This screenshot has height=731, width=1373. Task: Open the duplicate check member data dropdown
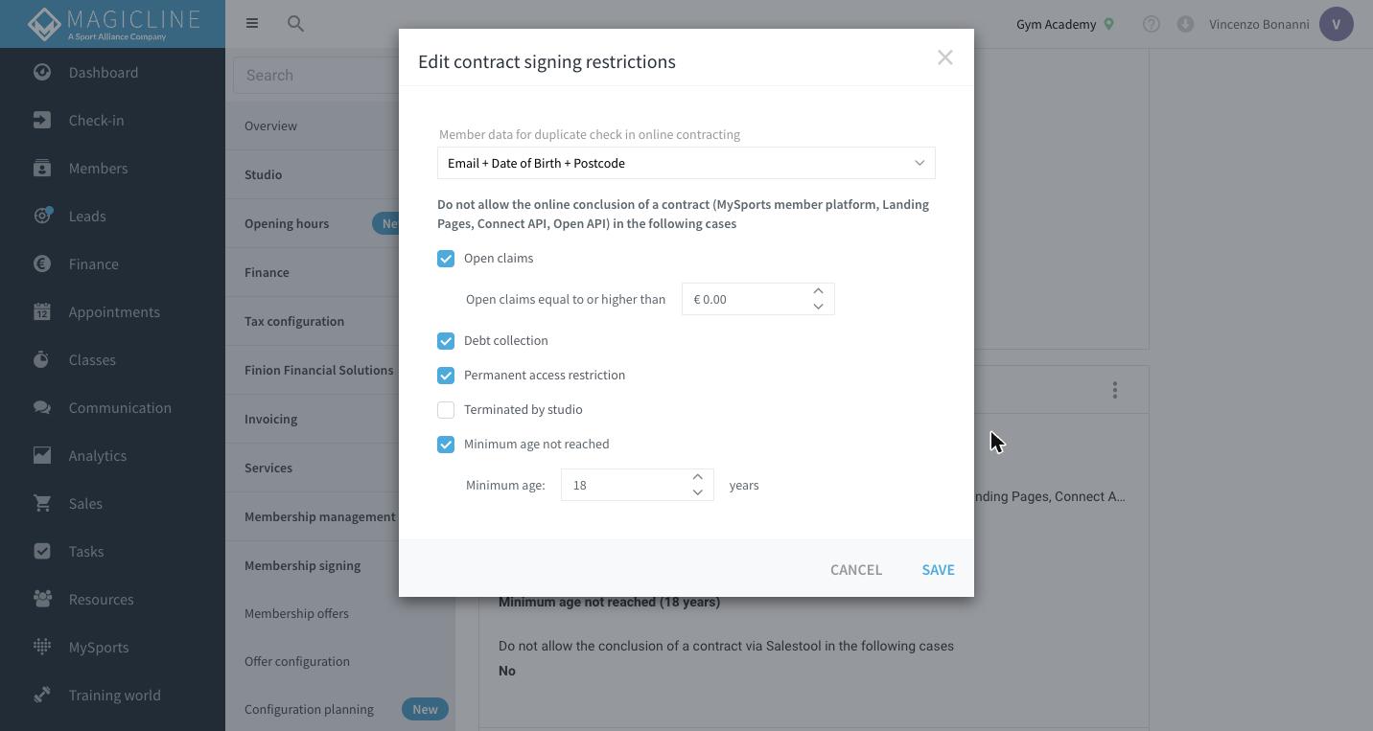(686, 163)
